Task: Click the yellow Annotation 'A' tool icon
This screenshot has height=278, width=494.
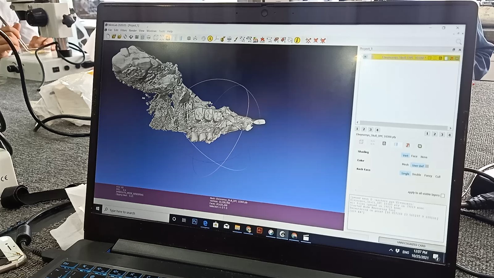Action: pos(210,39)
